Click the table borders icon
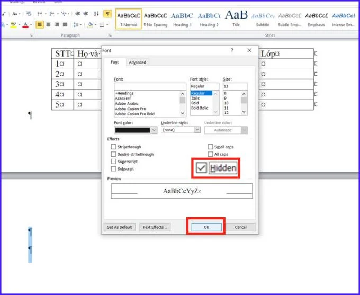 pos(102,25)
